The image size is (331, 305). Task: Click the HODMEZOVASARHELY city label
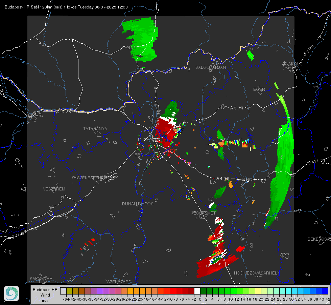pos(257,273)
